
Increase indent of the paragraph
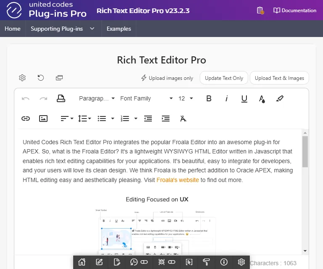coord(166,119)
